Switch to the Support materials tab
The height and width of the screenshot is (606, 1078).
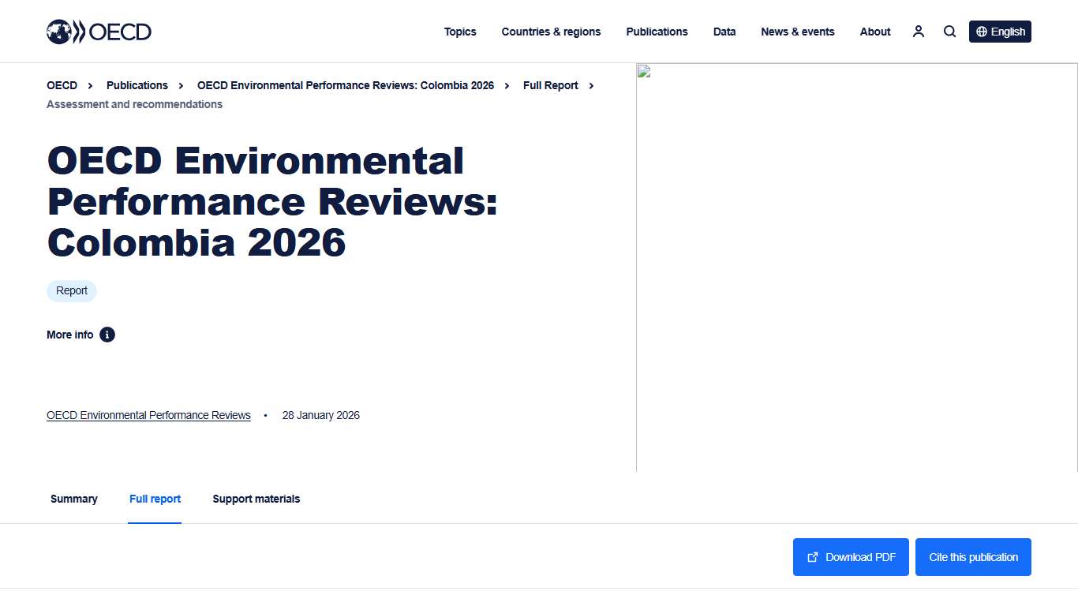point(256,499)
